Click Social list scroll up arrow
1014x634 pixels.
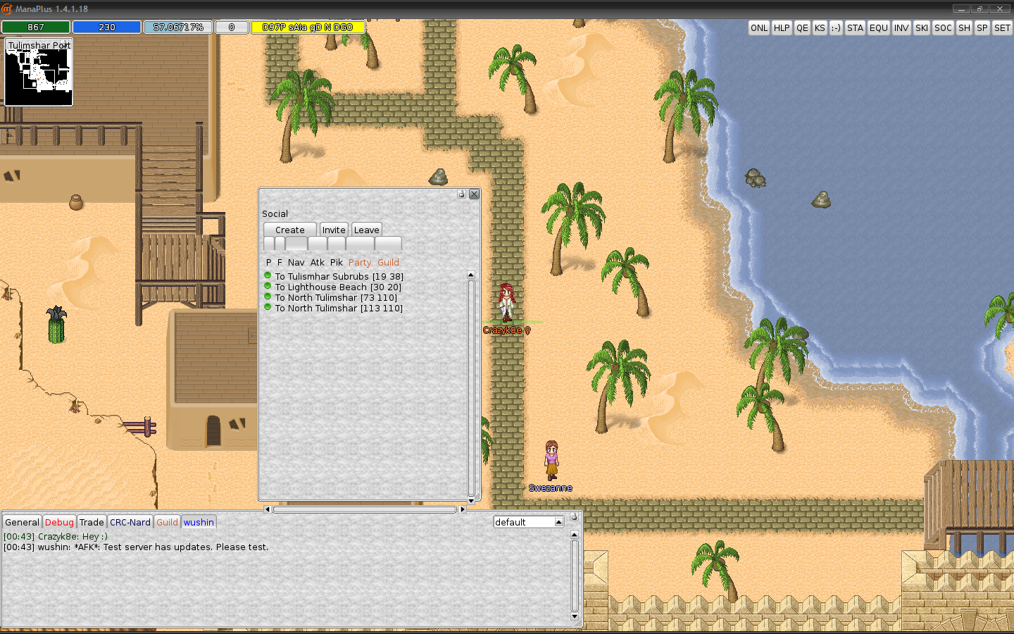pos(471,275)
